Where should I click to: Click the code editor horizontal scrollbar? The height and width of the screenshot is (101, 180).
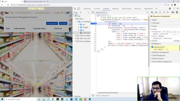pyautogui.click(x=108, y=93)
